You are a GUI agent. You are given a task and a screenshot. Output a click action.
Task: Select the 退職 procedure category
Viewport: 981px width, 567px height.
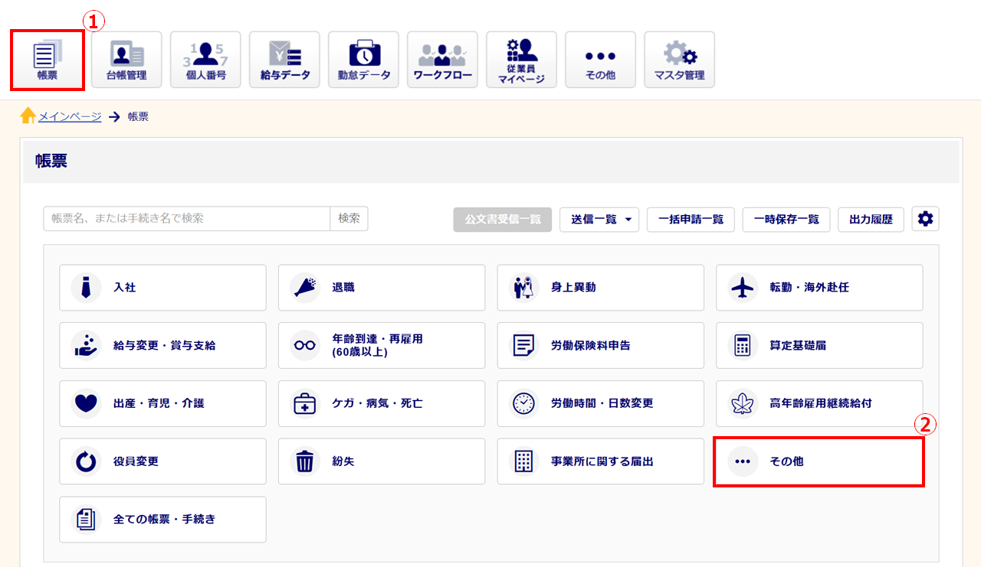[x=382, y=288]
